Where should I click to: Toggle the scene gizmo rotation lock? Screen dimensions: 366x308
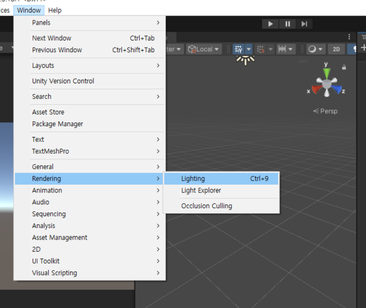click(344, 67)
